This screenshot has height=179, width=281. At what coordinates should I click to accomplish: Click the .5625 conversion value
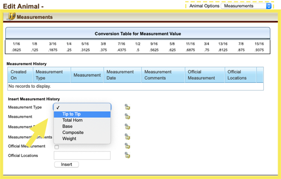[154, 50]
